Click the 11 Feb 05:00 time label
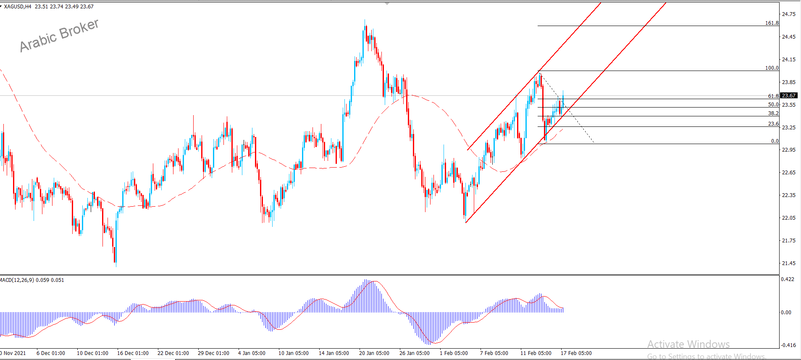The width and height of the screenshot is (801, 360). [536, 353]
